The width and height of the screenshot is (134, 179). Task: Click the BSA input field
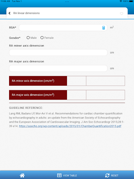[x=63, y=28]
